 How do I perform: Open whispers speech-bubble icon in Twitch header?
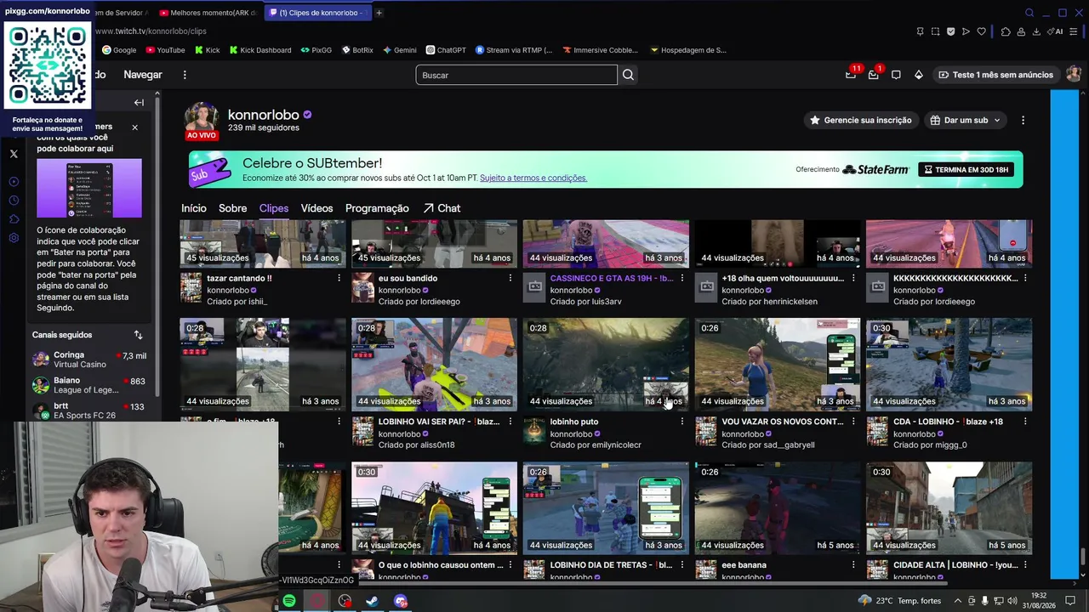(x=896, y=75)
